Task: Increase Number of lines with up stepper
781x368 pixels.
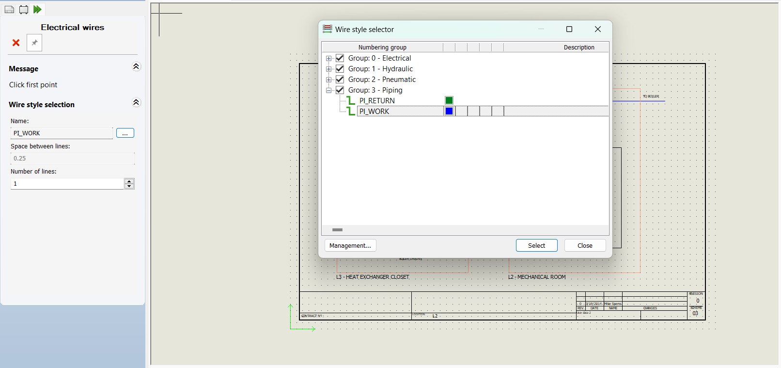Action: 129,181
